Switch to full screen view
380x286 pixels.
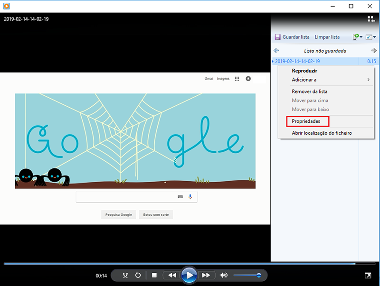click(x=368, y=276)
